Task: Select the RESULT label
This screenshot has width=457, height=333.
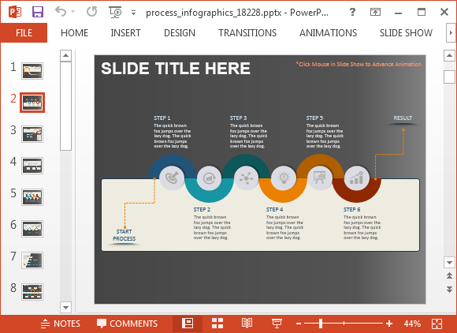Action: pyautogui.click(x=403, y=118)
